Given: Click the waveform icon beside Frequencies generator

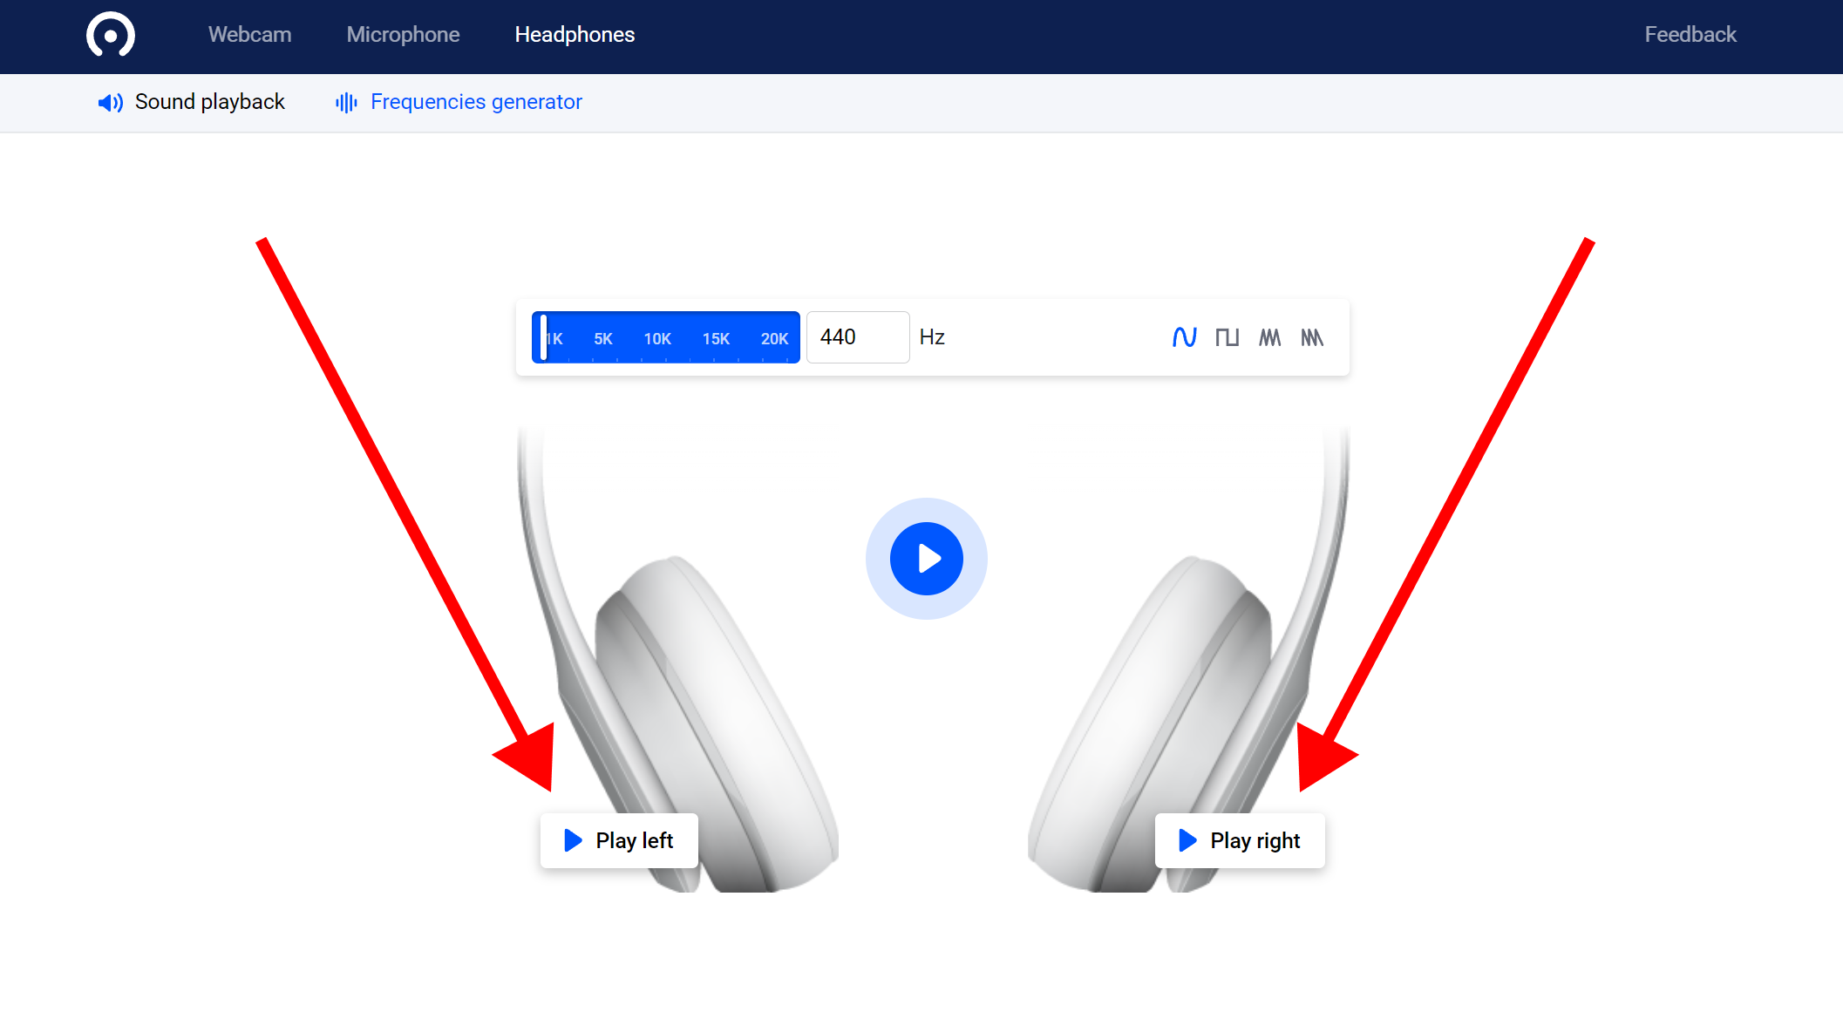Looking at the screenshot, I should click(345, 102).
